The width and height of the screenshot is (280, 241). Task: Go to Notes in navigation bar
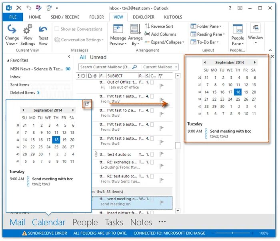coord(141,222)
